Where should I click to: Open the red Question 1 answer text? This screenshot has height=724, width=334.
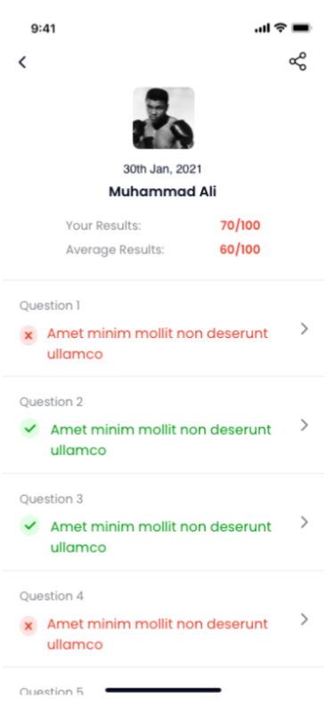[158, 343]
